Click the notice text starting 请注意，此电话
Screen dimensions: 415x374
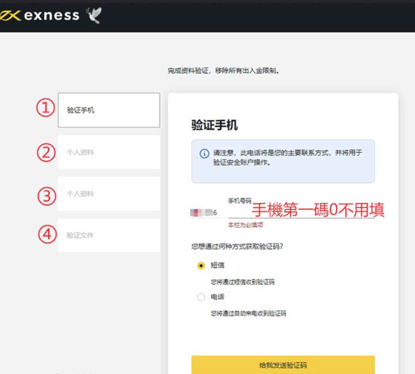(288, 158)
